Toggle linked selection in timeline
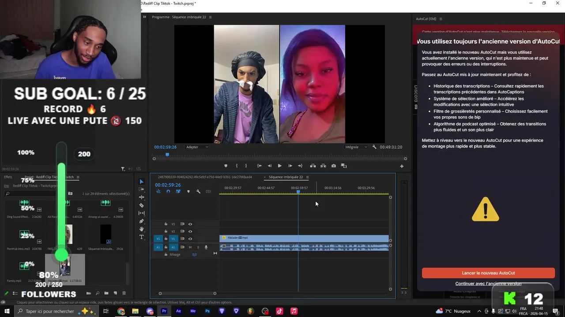The image size is (565, 317). 178,192
